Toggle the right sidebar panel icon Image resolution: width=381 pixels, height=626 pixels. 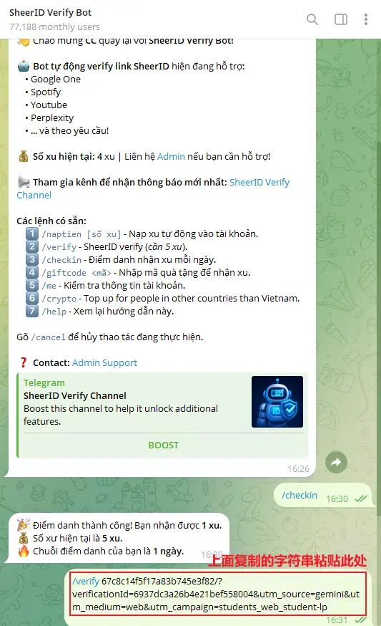pyautogui.click(x=341, y=19)
